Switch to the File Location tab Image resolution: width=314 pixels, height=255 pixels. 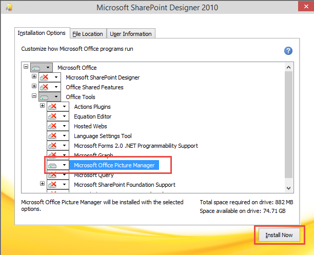pyautogui.click(x=87, y=34)
